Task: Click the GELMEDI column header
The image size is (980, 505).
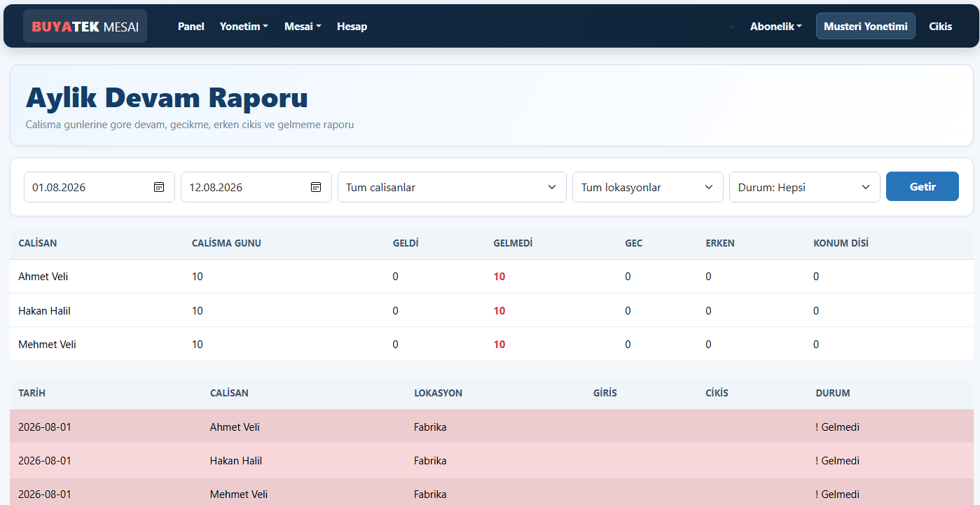Action: (x=513, y=243)
